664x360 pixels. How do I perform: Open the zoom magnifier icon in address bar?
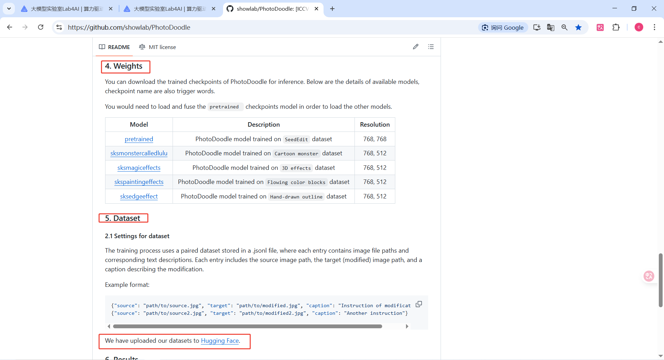click(x=564, y=27)
